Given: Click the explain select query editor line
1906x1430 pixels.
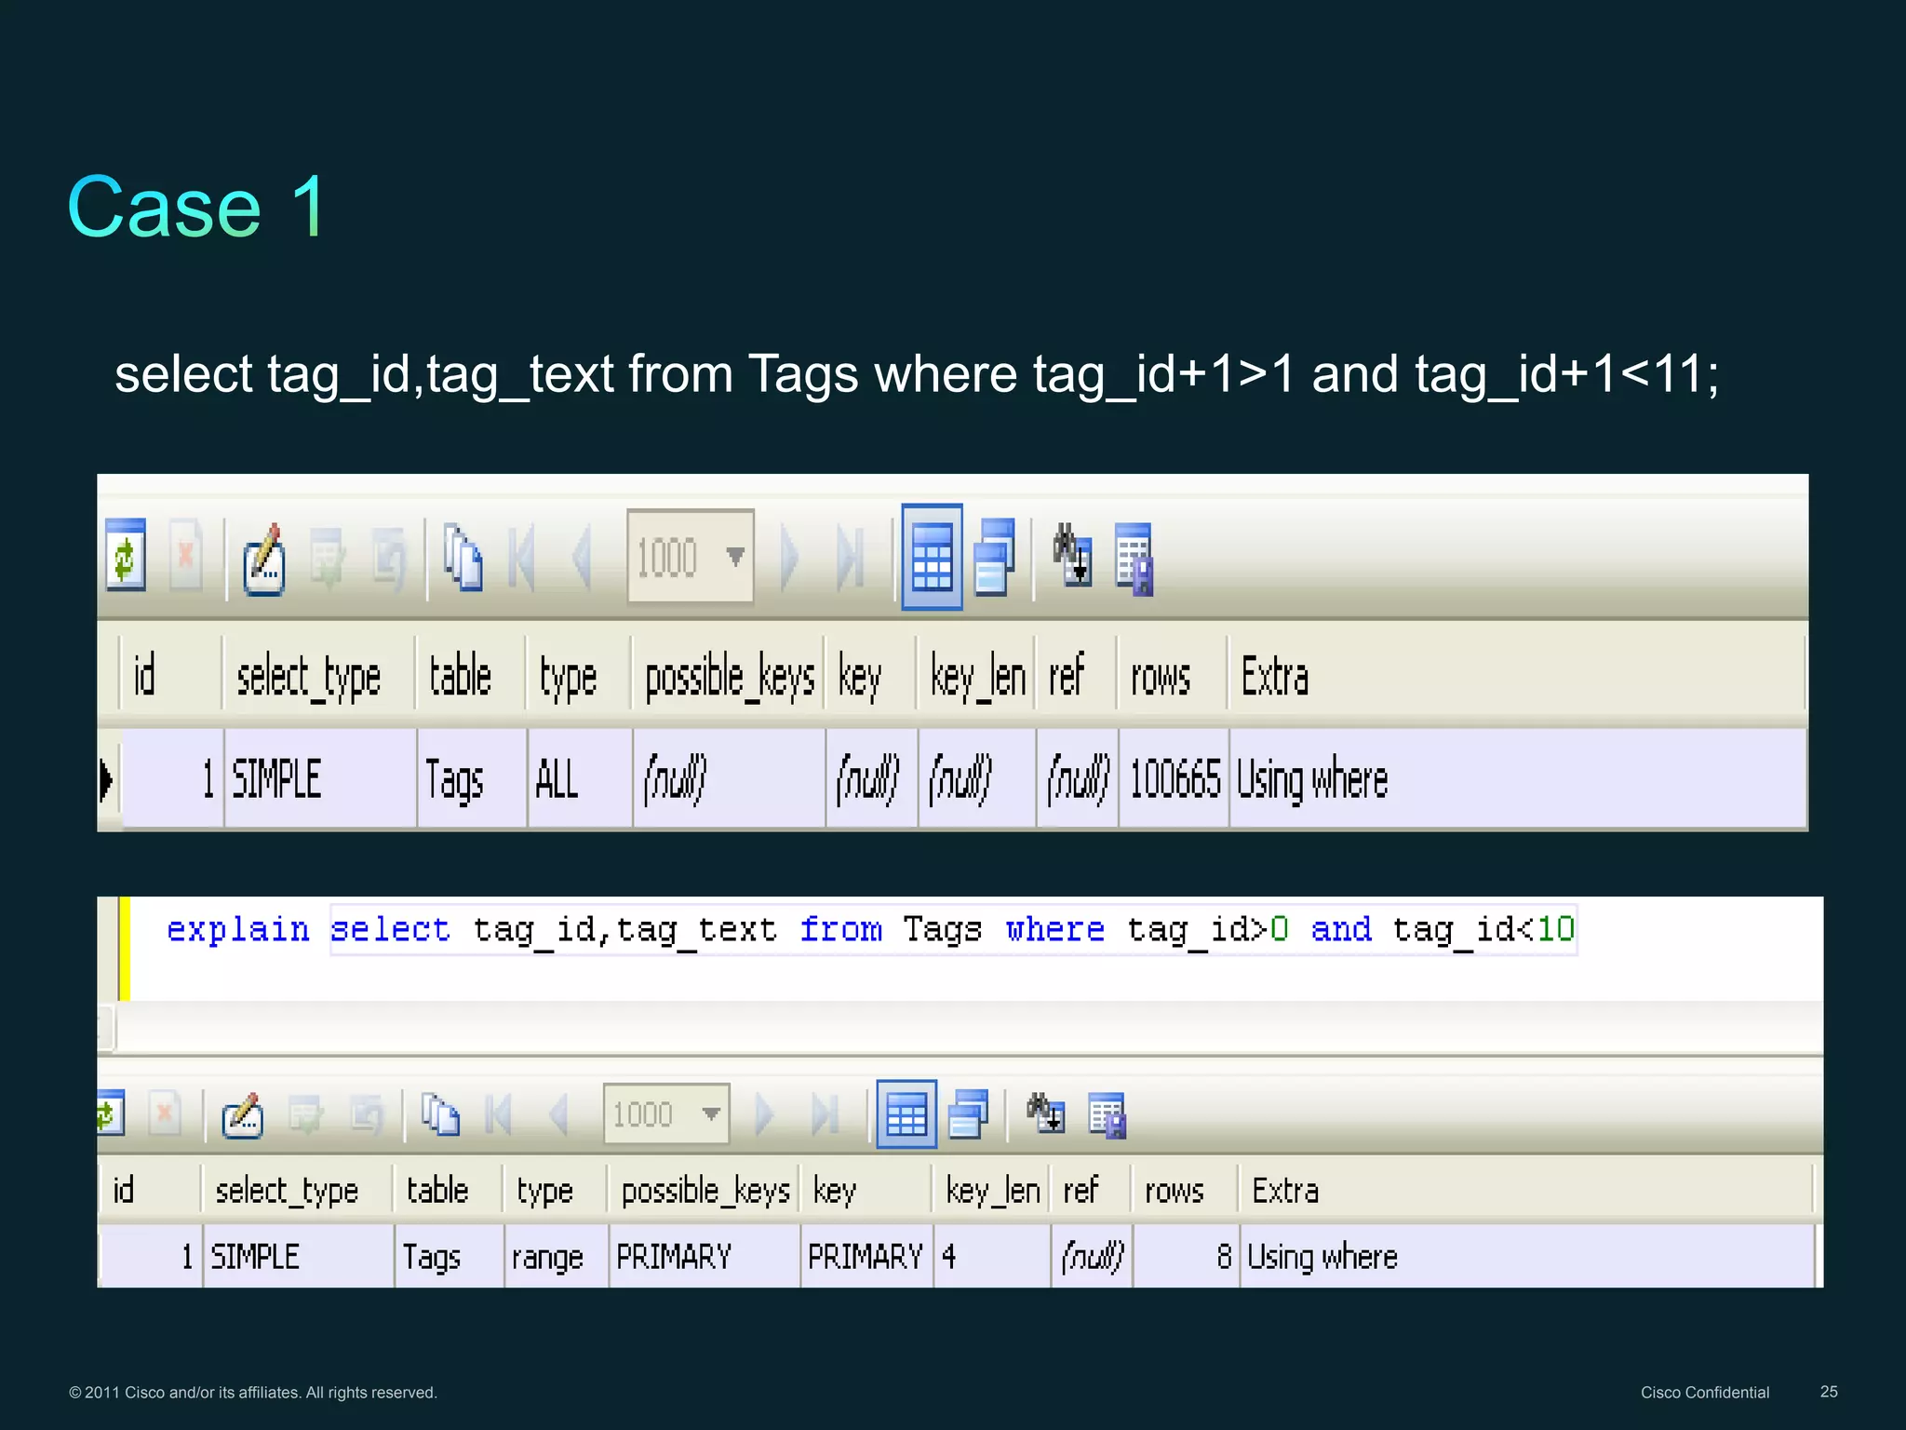Looking at the screenshot, I should pos(870,929).
